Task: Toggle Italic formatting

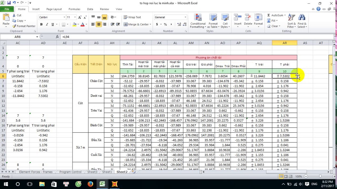Action: click(x=47, y=24)
